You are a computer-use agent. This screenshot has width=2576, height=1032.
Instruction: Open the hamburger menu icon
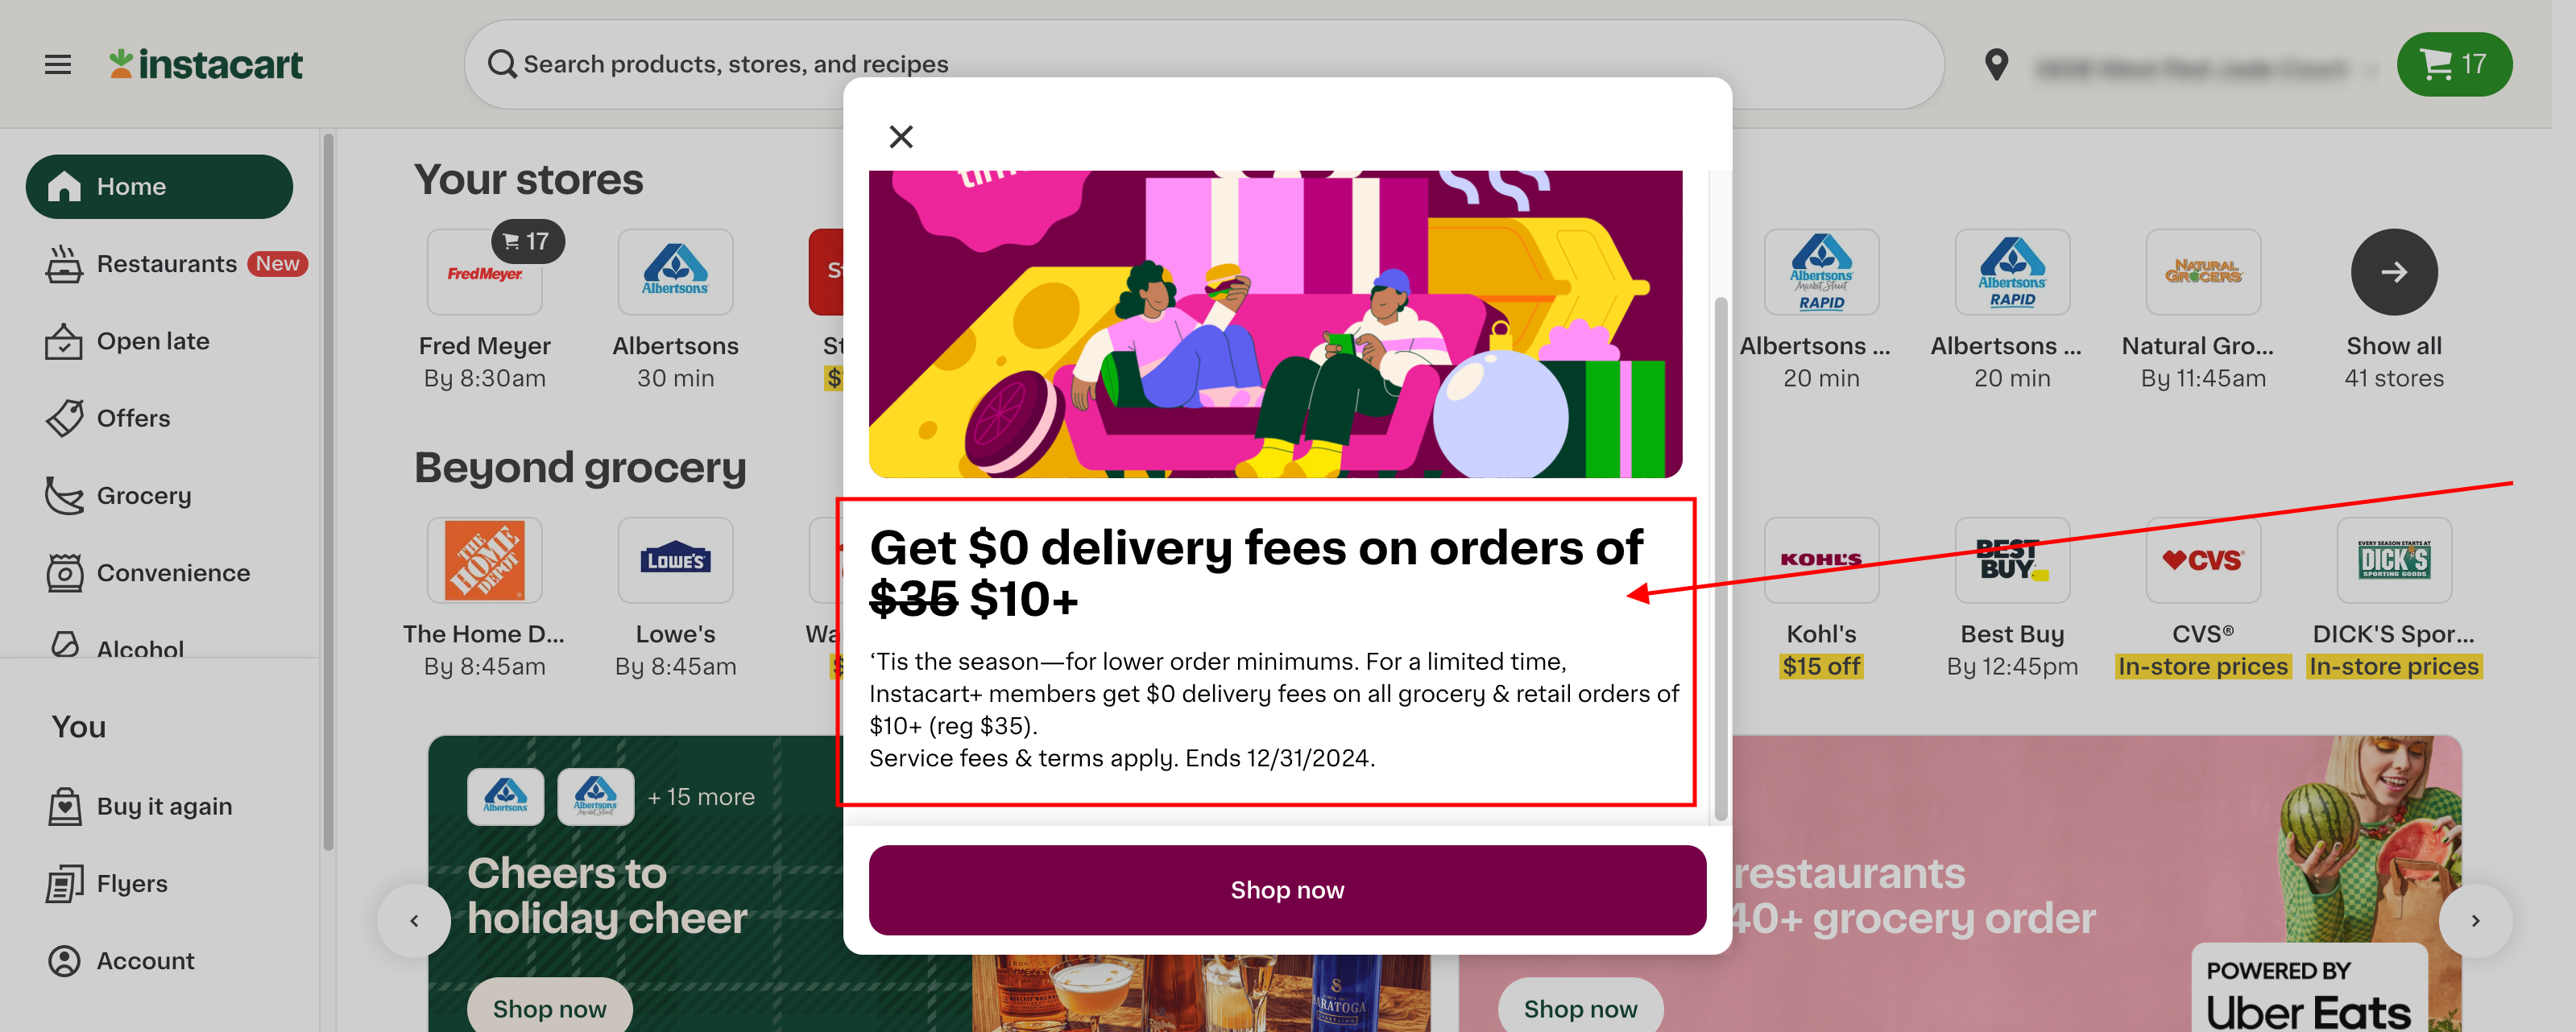pyautogui.click(x=58, y=65)
